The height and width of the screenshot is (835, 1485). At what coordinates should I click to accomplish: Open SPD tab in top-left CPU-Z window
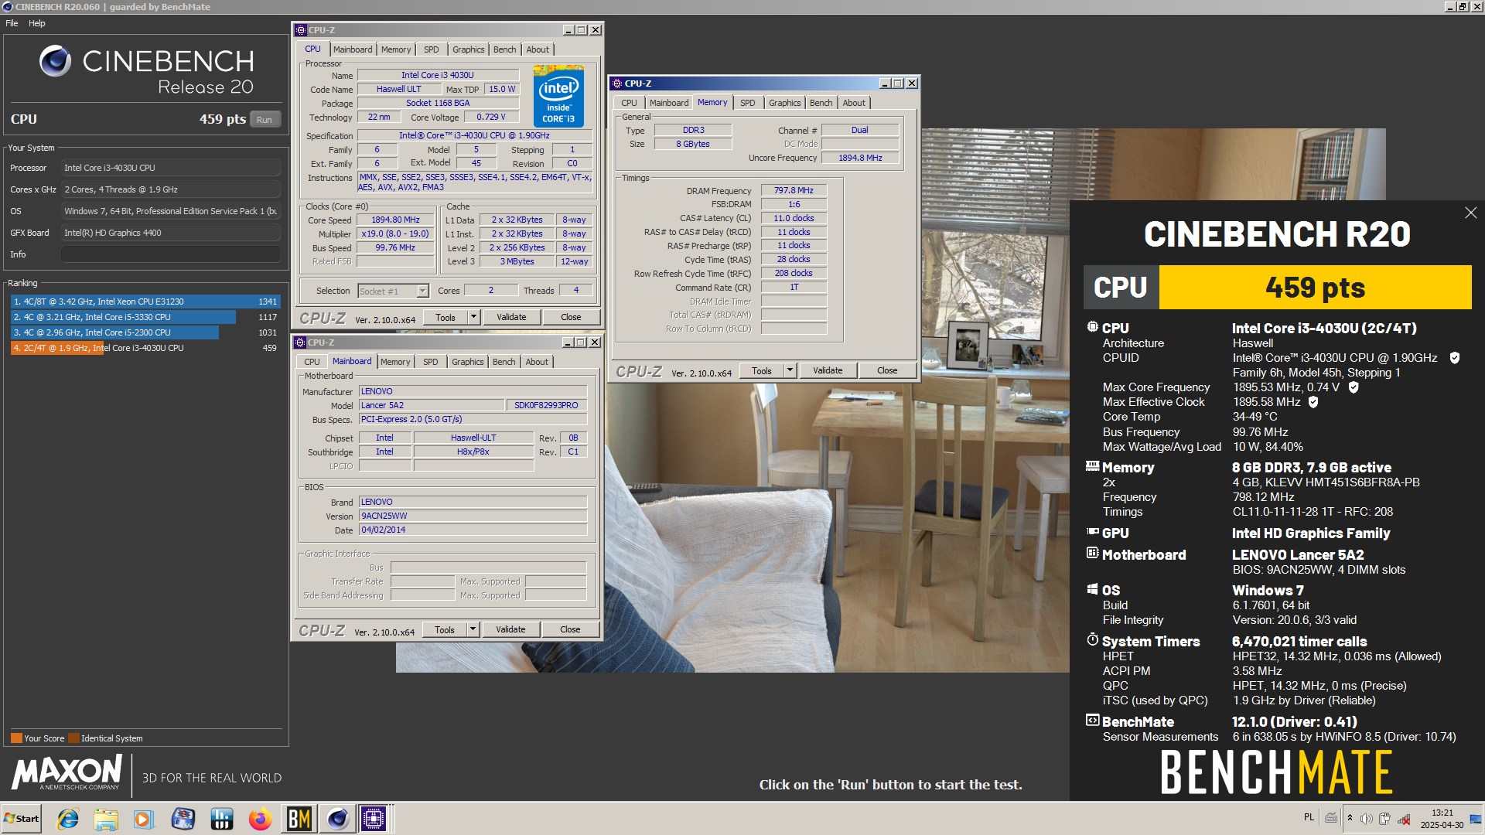tap(432, 49)
